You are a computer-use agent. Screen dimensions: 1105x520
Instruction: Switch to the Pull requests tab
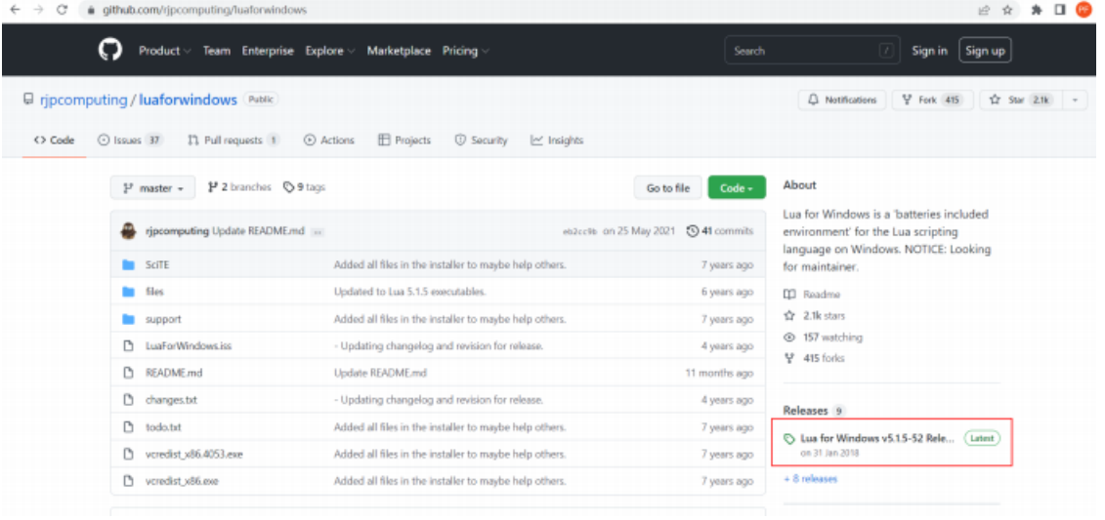[234, 140]
